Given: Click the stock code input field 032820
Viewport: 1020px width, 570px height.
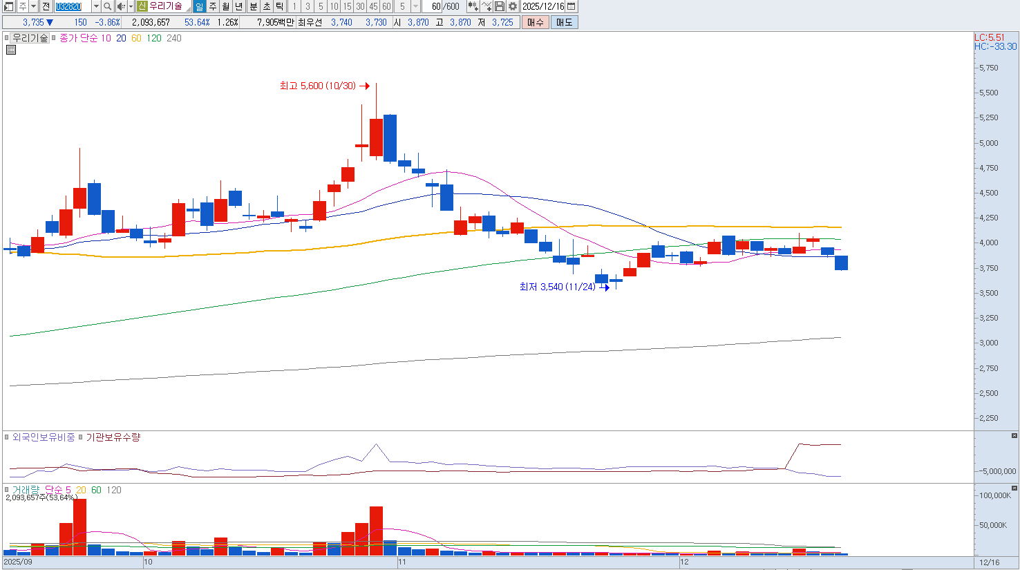Looking at the screenshot, I should [x=72, y=6].
